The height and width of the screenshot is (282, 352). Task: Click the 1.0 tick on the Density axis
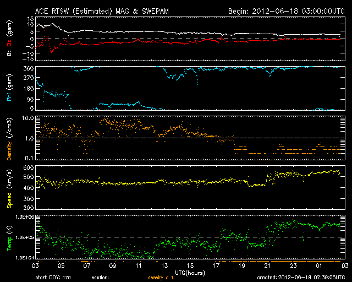(29, 139)
